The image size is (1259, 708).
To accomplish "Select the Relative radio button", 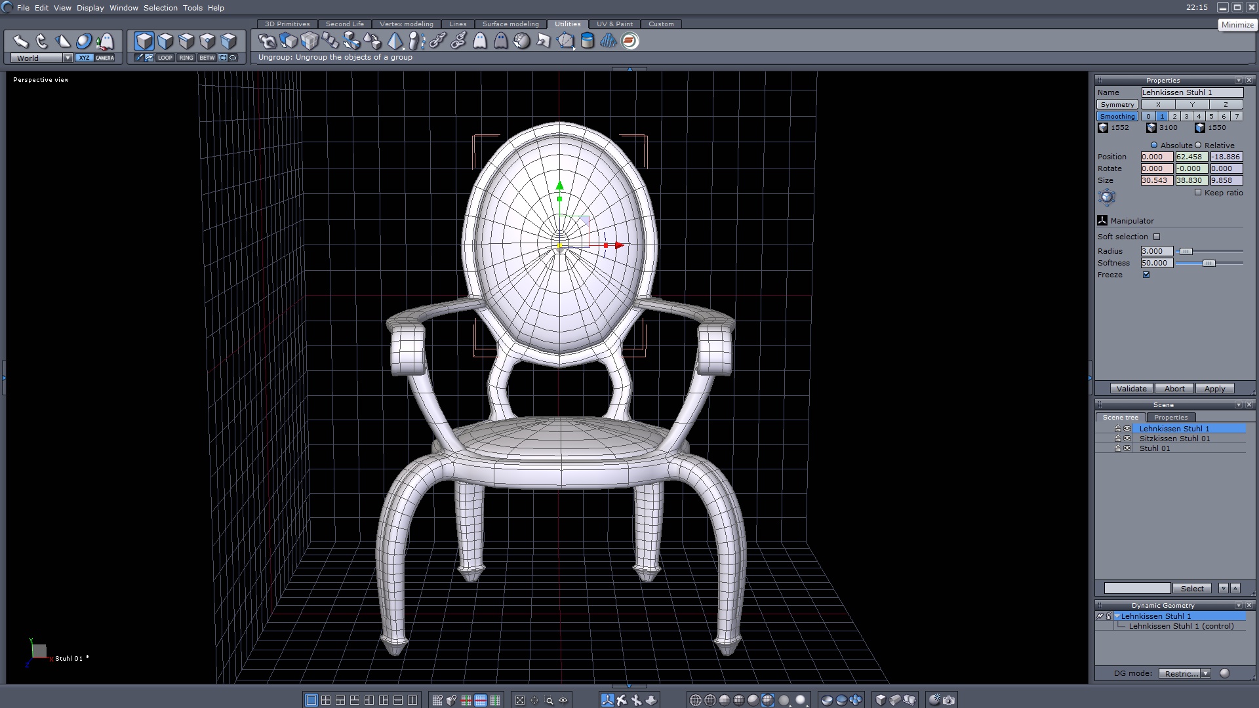I will 1198,146.
